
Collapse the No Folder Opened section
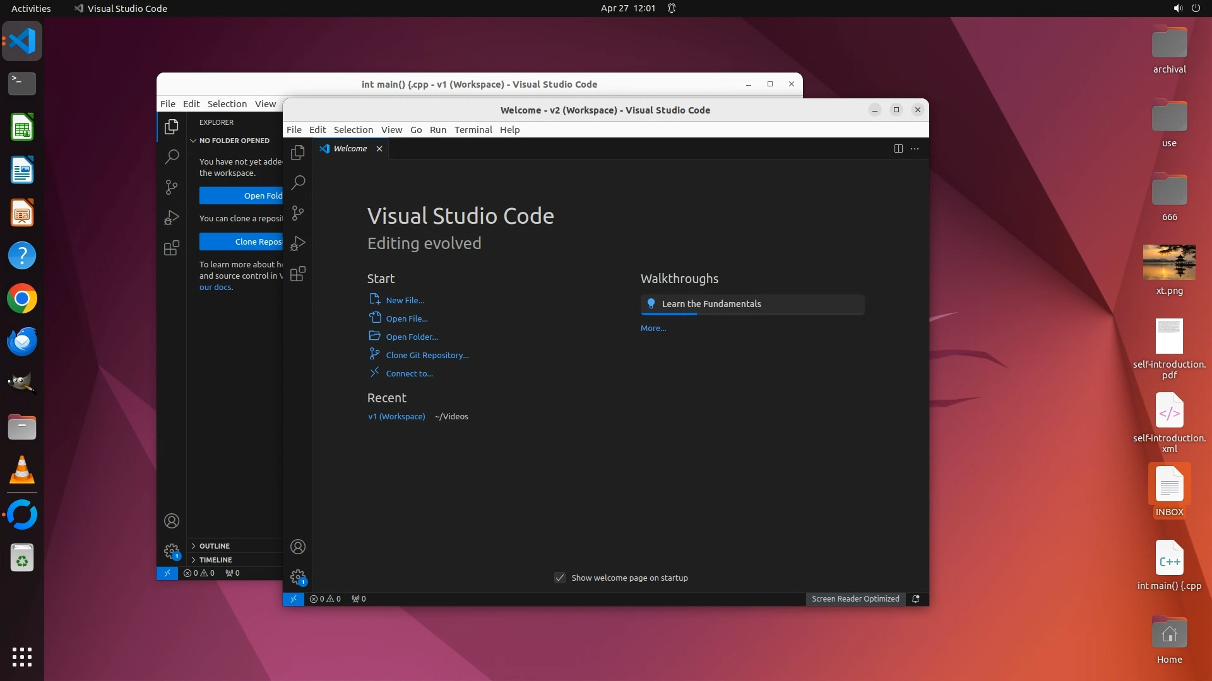234,141
